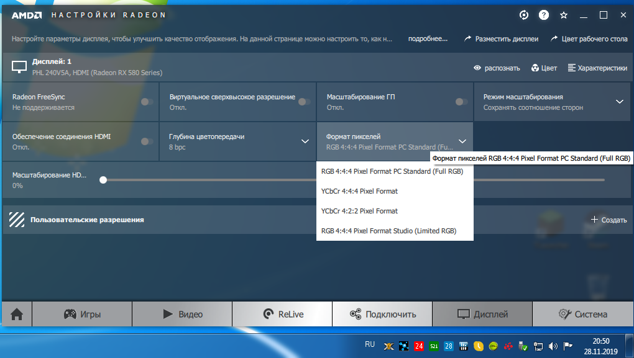Select RGB 4:4:4 PC Standard (Full RGB) option
Viewport: 634px width, 358px height.
click(x=395, y=171)
